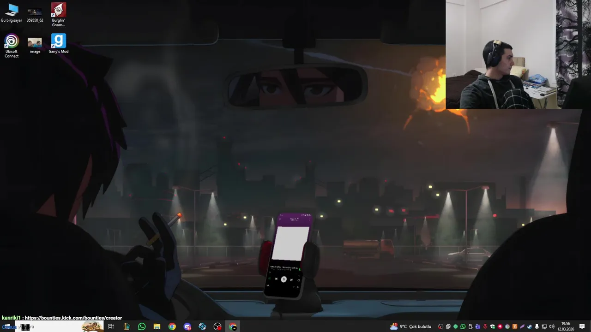Select the image file on desktop

pyautogui.click(x=35, y=46)
